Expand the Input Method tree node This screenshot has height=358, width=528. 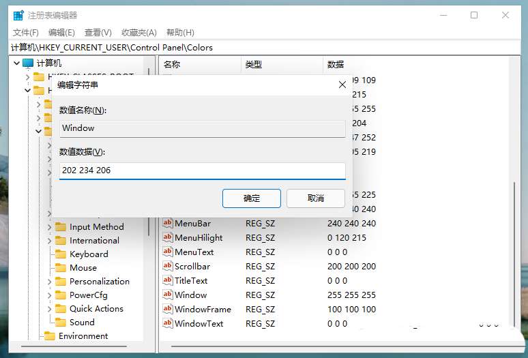click(x=49, y=227)
